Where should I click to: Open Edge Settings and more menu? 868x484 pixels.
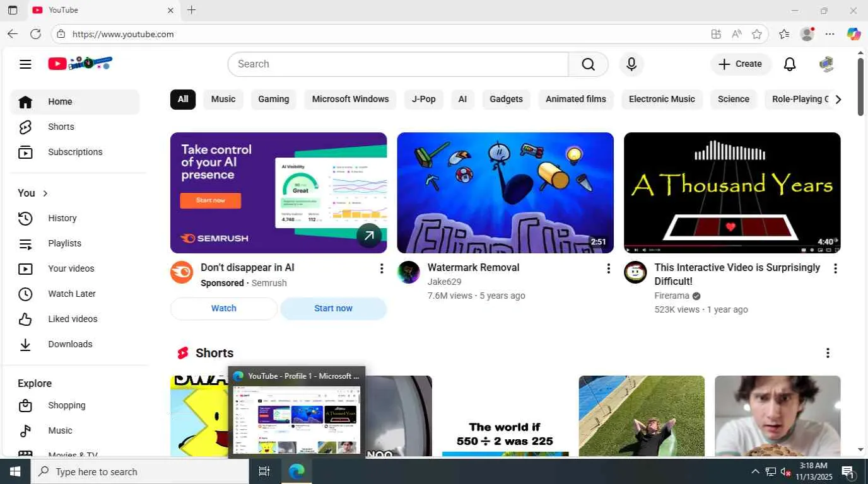coord(830,34)
